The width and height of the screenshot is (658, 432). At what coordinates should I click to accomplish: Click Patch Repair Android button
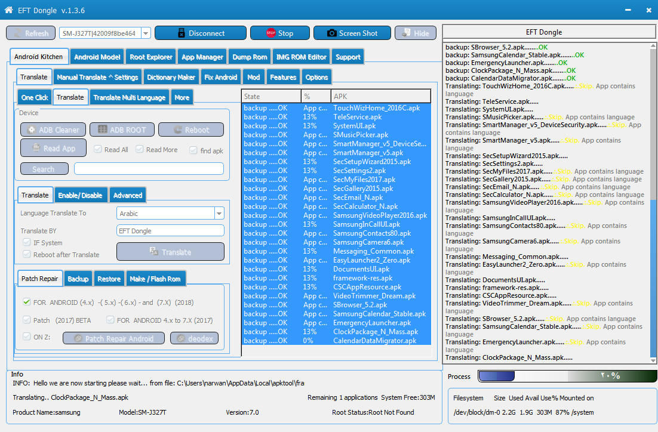point(113,338)
